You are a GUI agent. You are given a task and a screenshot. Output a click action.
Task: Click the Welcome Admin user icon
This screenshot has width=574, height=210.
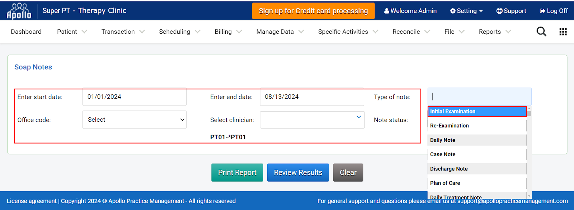click(386, 11)
